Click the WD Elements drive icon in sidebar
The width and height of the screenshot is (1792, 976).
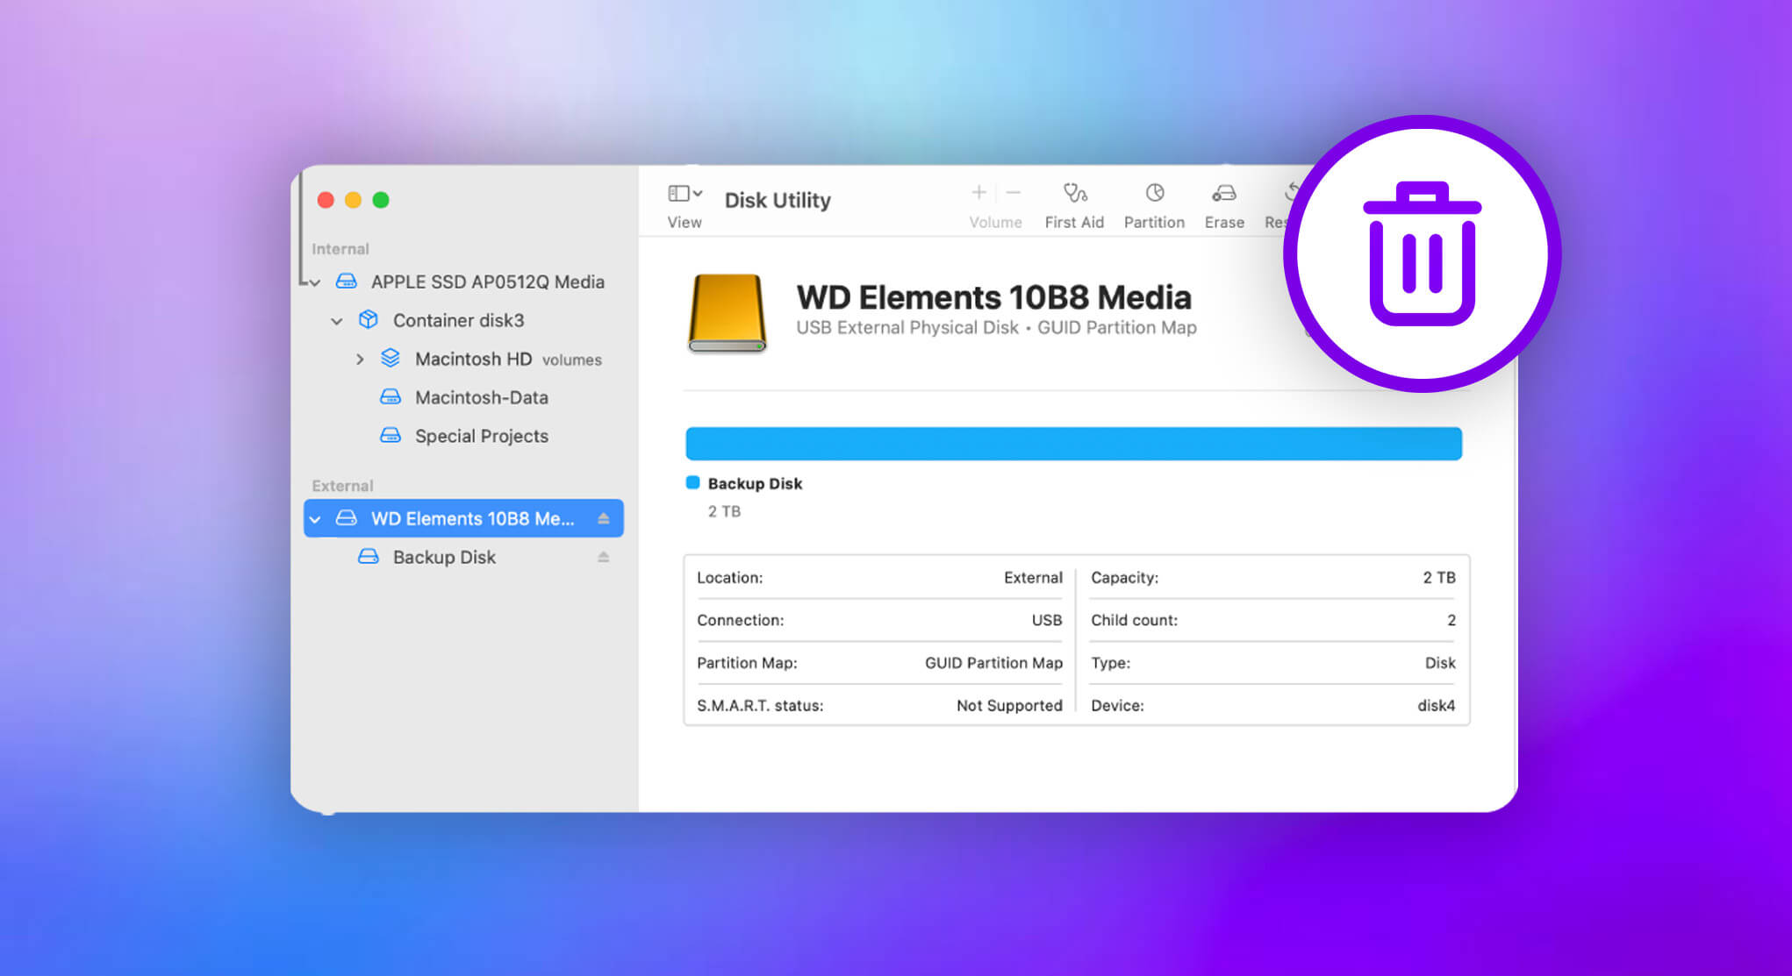tap(347, 517)
